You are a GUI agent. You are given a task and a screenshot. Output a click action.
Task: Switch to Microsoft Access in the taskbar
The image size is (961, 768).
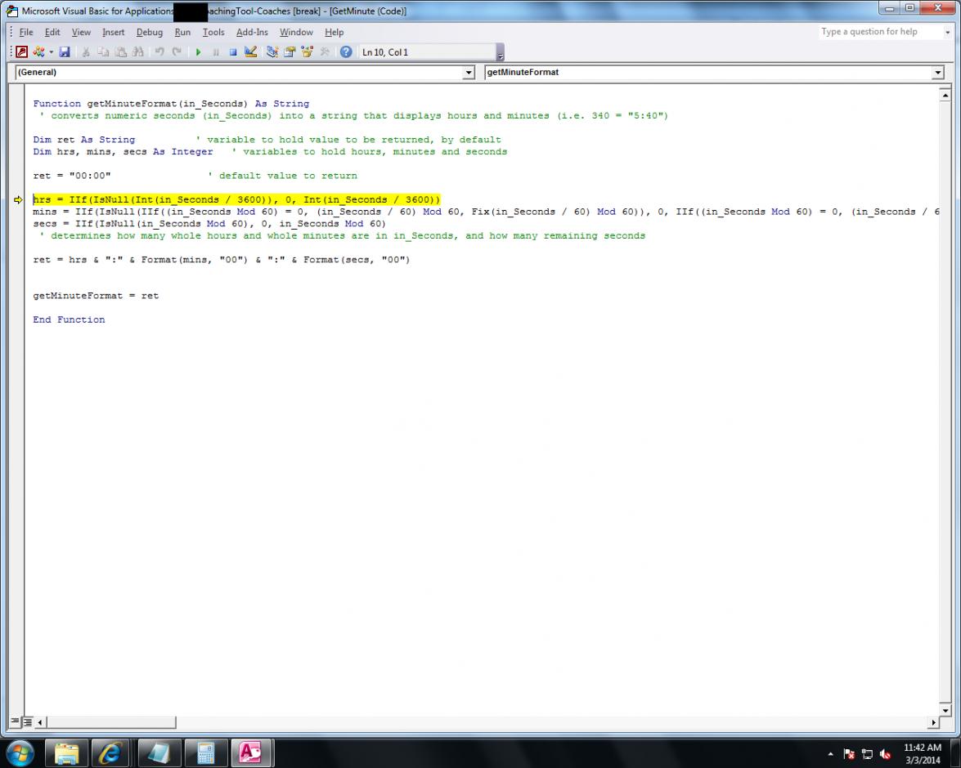point(251,753)
